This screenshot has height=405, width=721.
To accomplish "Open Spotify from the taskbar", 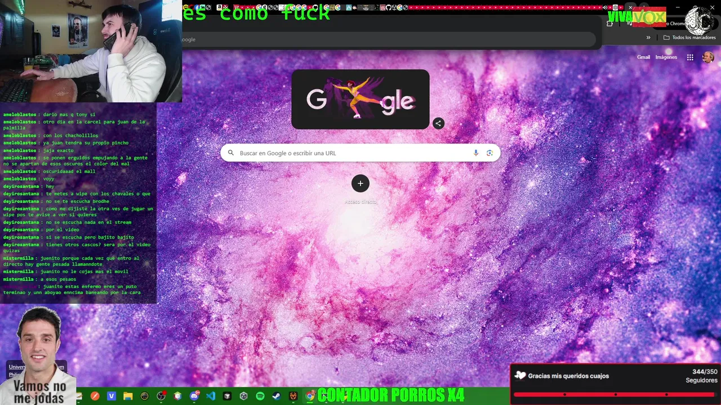I will [260, 396].
